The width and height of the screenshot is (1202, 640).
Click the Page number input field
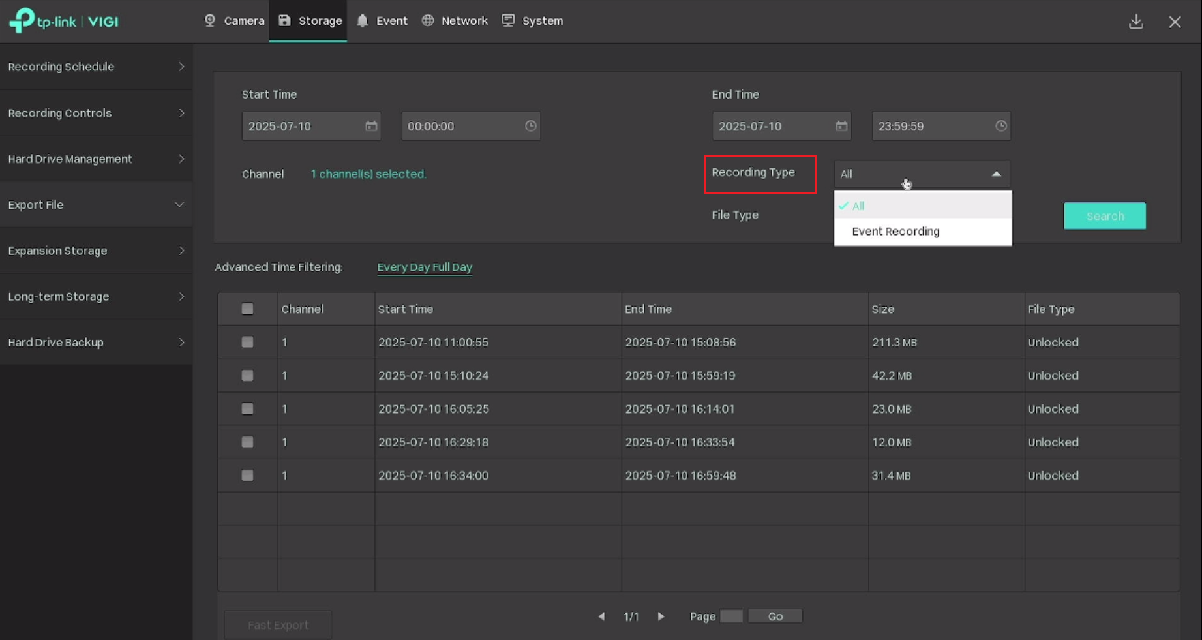click(731, 616)
